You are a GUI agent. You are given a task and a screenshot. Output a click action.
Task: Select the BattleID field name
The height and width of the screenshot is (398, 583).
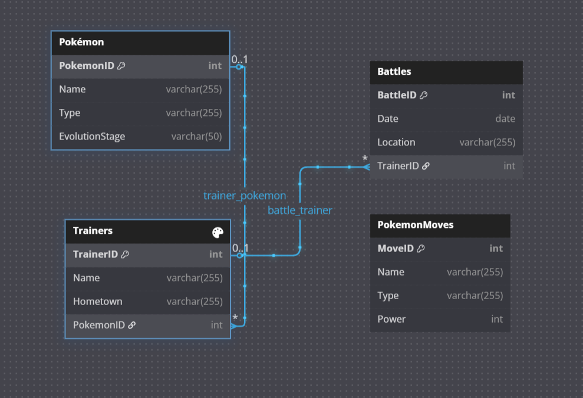coord(397,95)
